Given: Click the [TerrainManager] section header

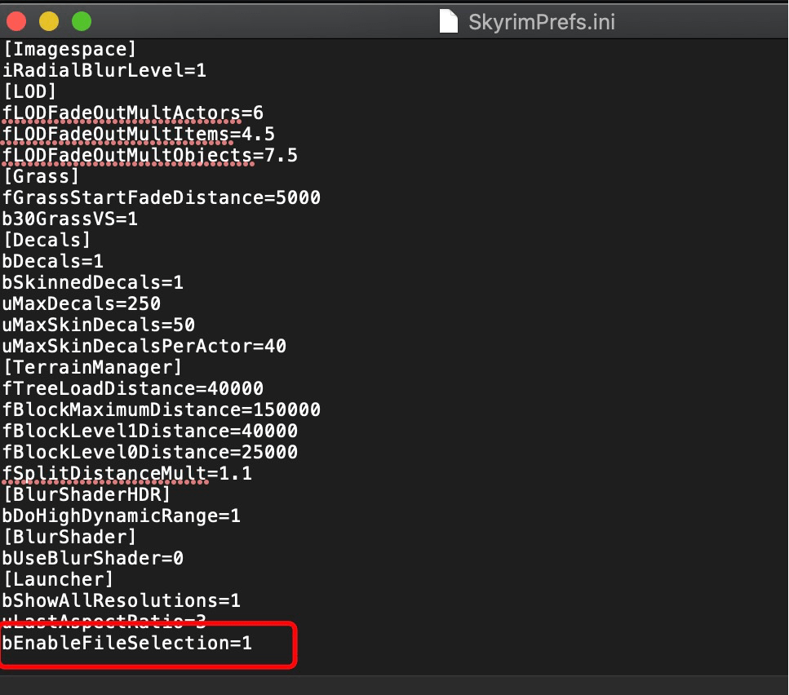Looking at the screenshot, I should [x=92, y=367].
